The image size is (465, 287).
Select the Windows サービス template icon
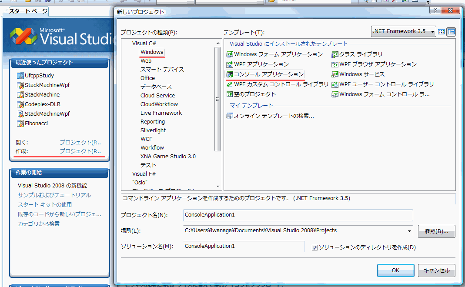(x=335, y=74)
